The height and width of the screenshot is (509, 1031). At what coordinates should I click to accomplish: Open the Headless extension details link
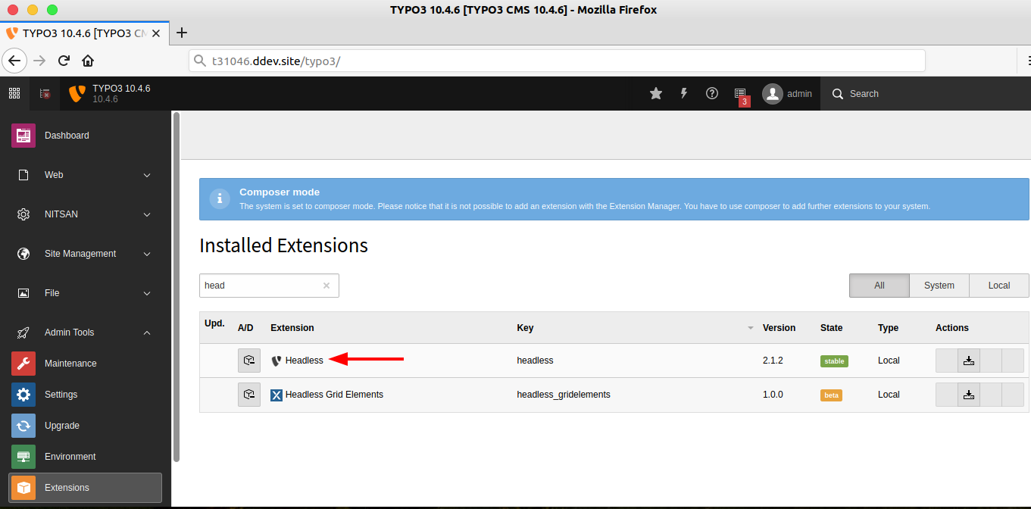tap(304, 360)
